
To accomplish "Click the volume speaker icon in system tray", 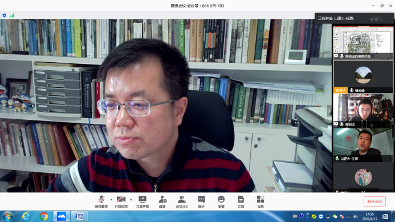I will point(356,216).
